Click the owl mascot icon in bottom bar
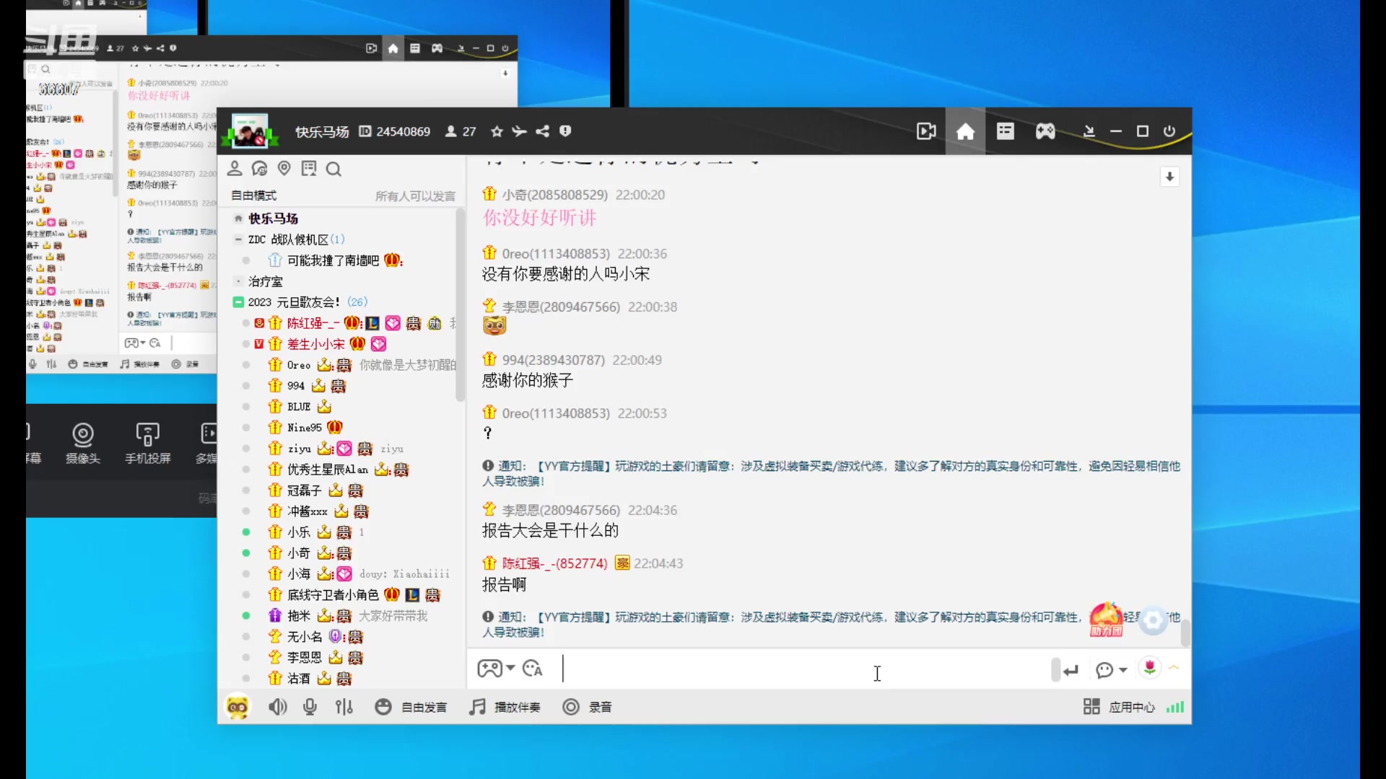This screenshot has height=779, width=1386. (x=237, y=707)
